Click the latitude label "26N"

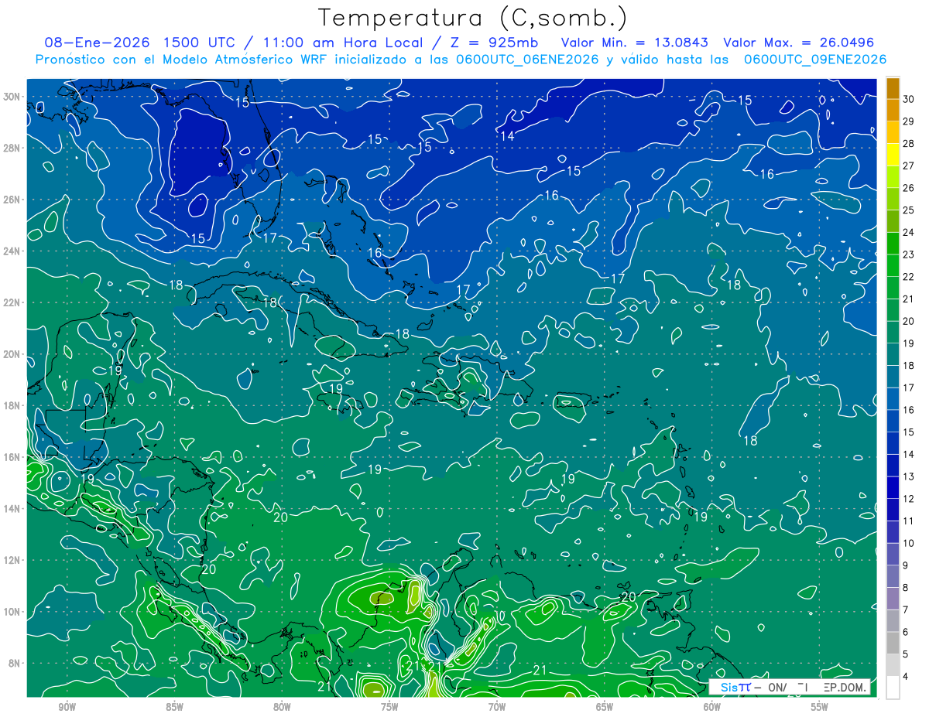click(12, 200)
